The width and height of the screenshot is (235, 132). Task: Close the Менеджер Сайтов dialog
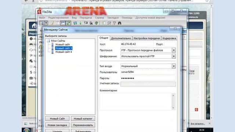pyautogui.click(x=175, y=29)
